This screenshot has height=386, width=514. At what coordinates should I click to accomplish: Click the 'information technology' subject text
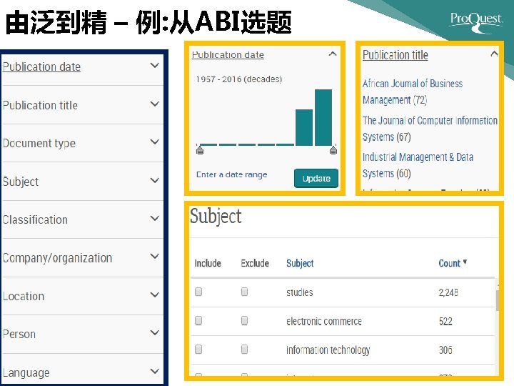point(328,350)
